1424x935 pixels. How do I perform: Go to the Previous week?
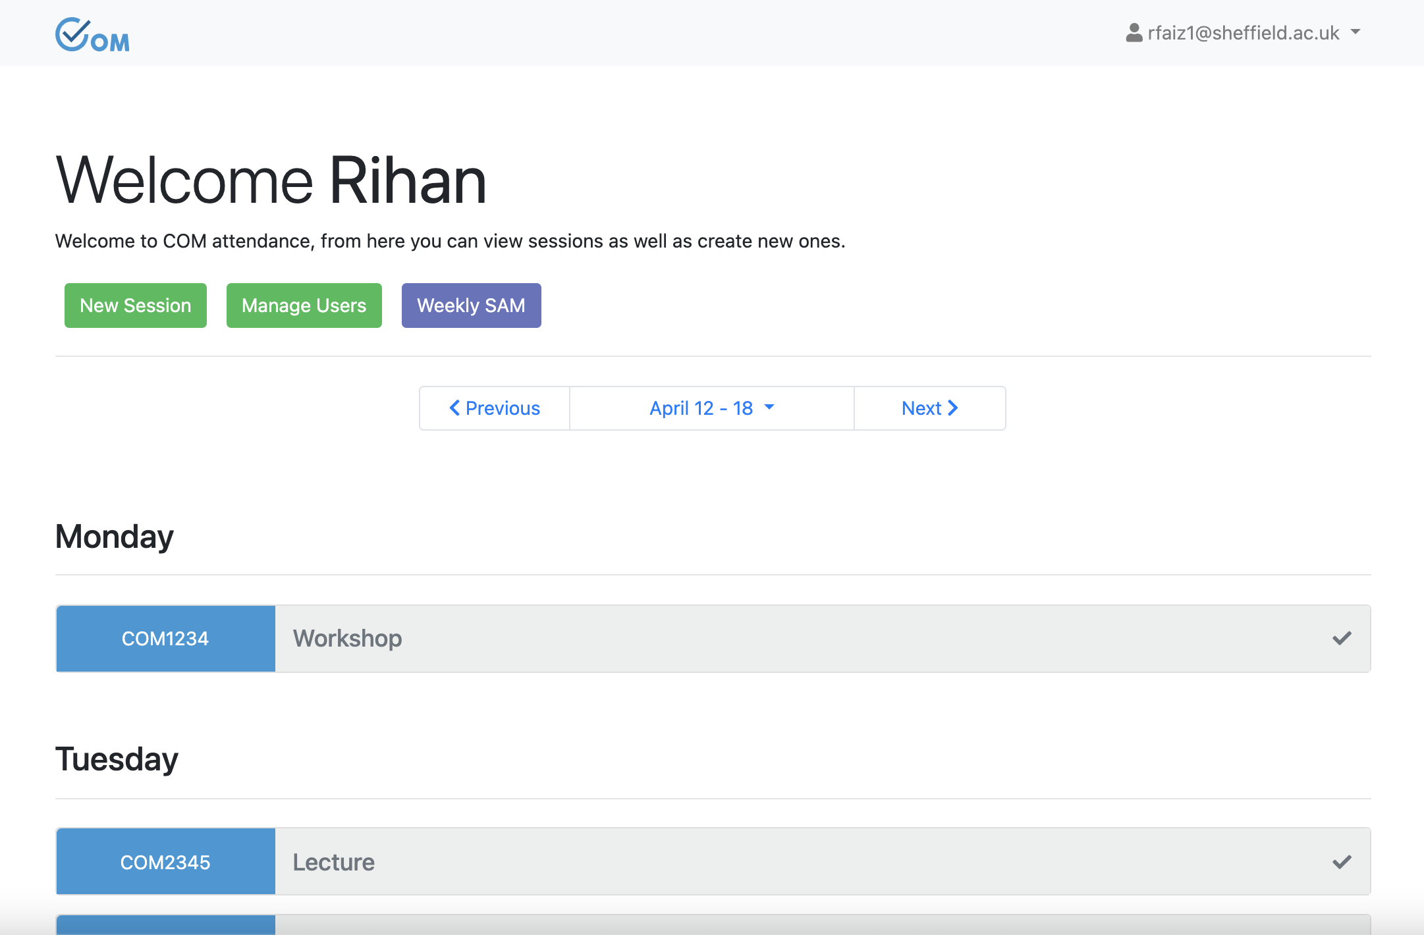coord(495,408)
